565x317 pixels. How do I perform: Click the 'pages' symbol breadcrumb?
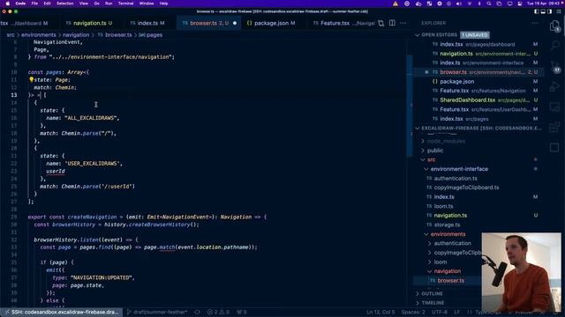(151, 35)
